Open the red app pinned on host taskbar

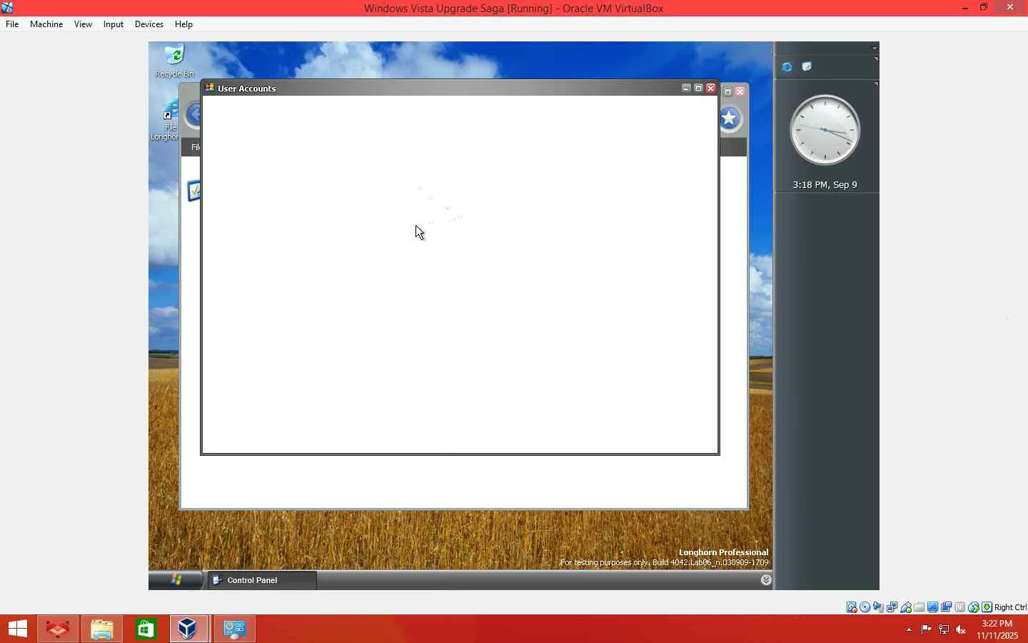pyautogui.click(x=58, y=629)
